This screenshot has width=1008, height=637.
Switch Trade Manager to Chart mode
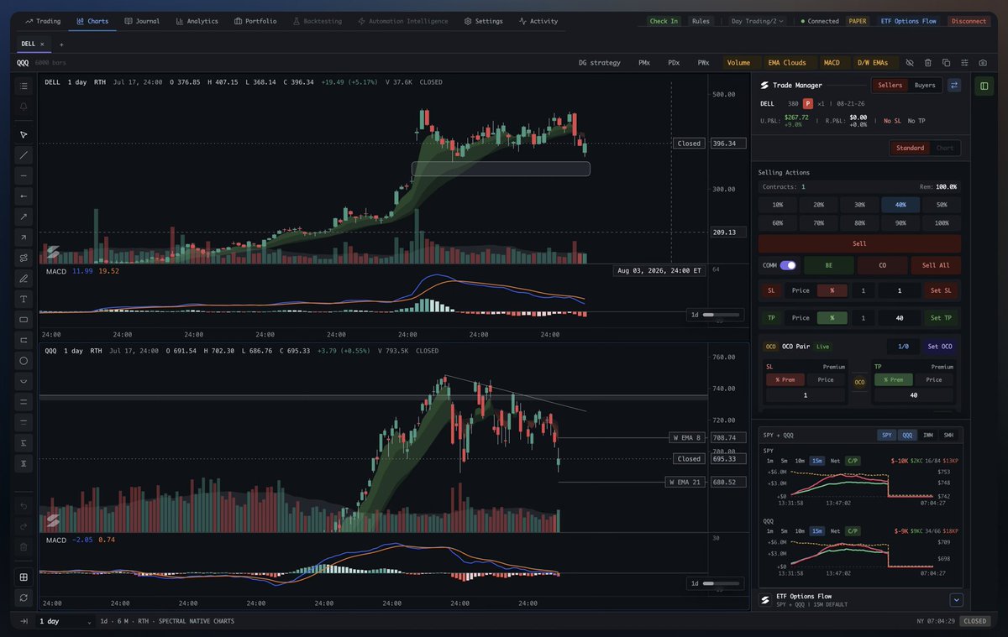click(945, 148)
